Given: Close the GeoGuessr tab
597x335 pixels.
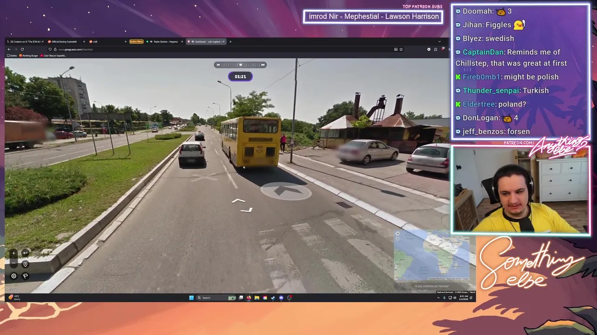Looking at the screenshot, I should (223, 41).
